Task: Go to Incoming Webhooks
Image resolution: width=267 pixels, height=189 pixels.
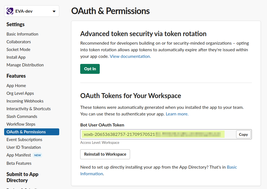Action: [x=25, y=101]
